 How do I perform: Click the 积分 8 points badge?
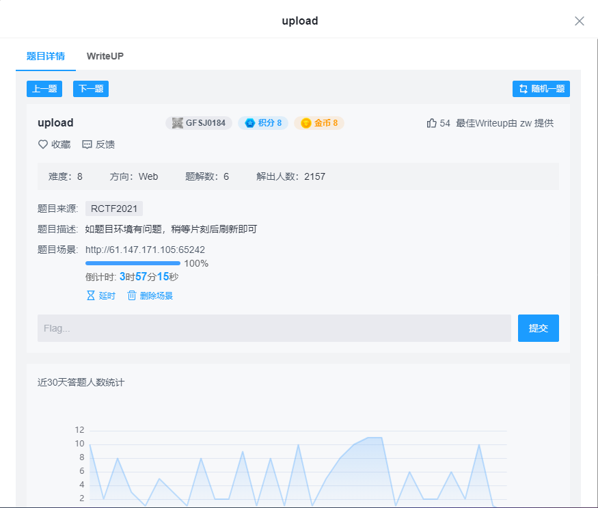[x=263, y=123]
